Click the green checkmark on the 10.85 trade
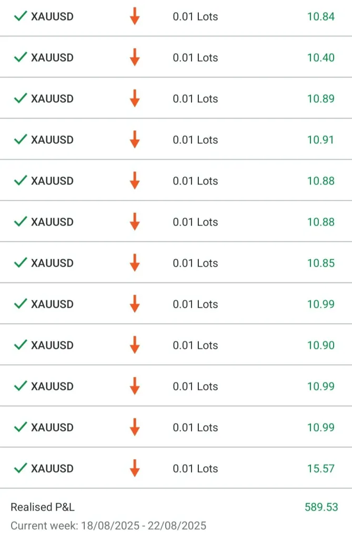 21,263
